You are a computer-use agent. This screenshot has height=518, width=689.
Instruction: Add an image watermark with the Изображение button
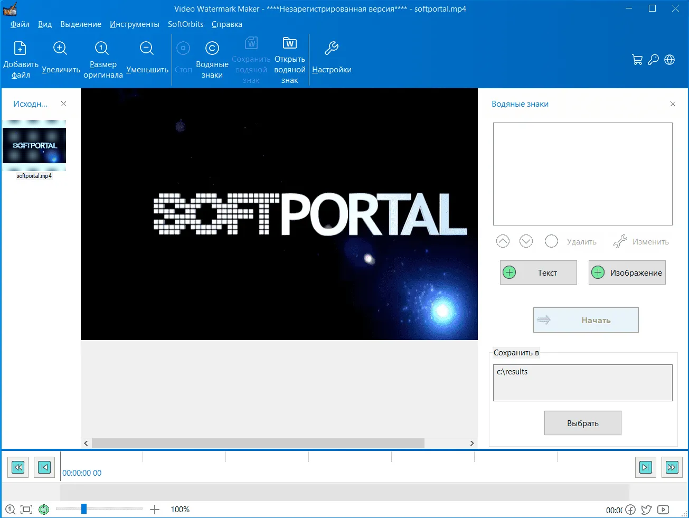click(627, 272)
